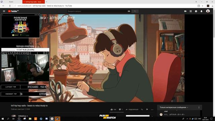Click the Yandex button beside back arrow
215x121 pixels.
(10, 6)
